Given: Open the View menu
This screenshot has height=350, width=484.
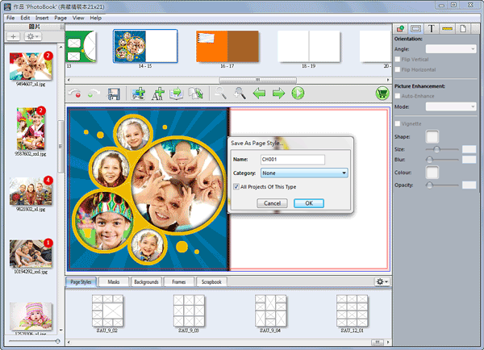Looking at the screenshot, I should click(x=78, y=18).
